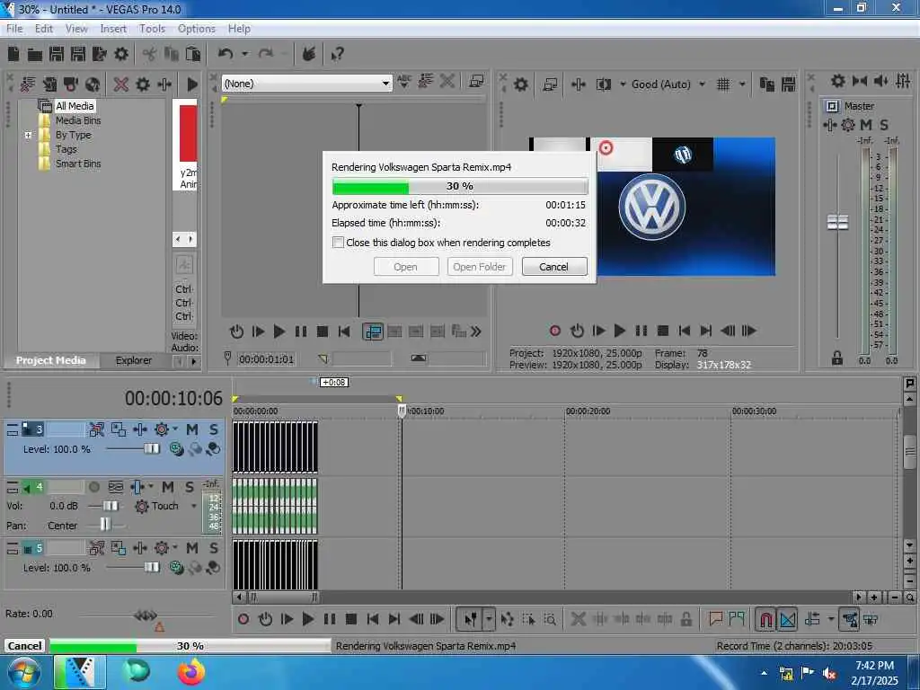
Task: Solo audio track 4
Action: [x=190, y=487]
